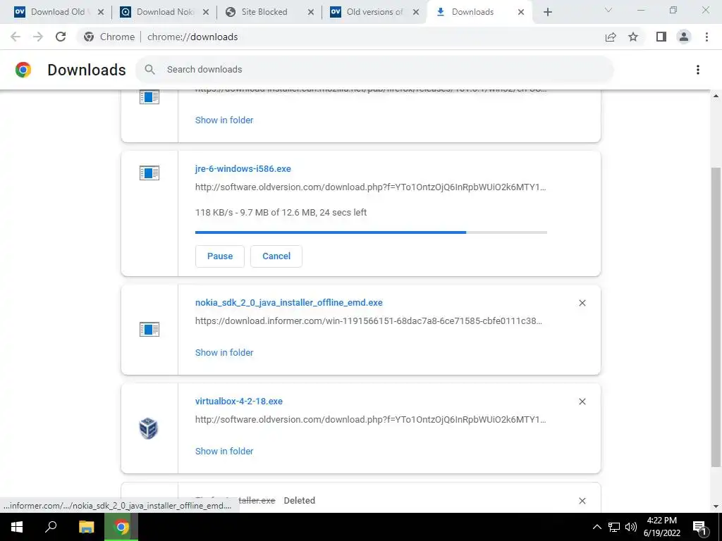Open the side panel icon
The image size is (722, 541).
pyautogui.click(x=661, y=37)
